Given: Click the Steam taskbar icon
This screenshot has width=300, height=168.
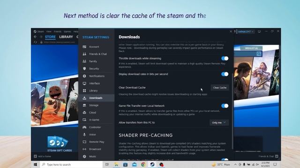Looking at the screenshot, I should (152, 164).
